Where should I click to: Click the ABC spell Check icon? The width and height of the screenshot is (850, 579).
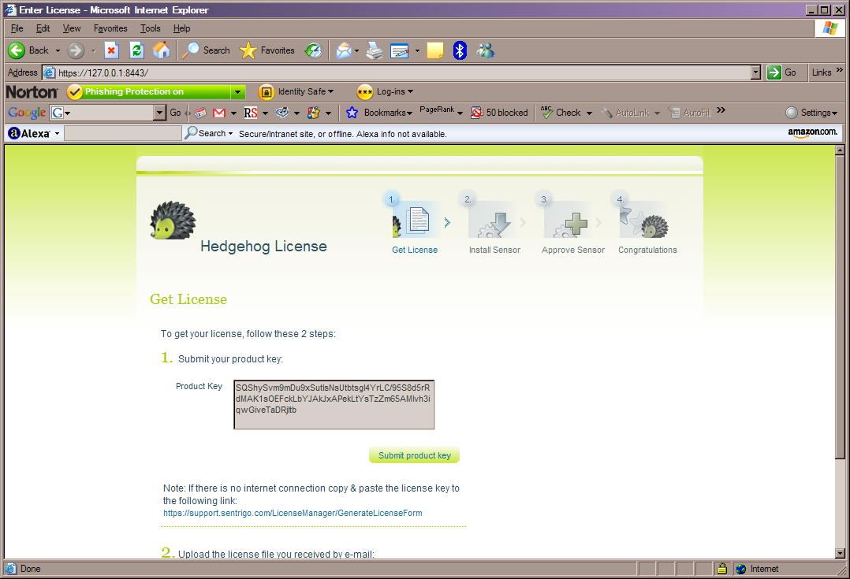click(x=547, y=112)
